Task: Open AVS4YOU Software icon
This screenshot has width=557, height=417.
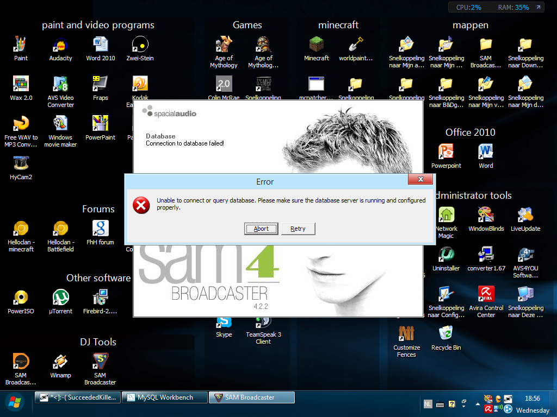Action: click(x=526, y=262)
